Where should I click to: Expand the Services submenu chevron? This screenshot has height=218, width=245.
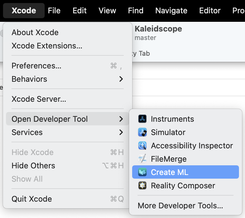click(x=121, y=132)
